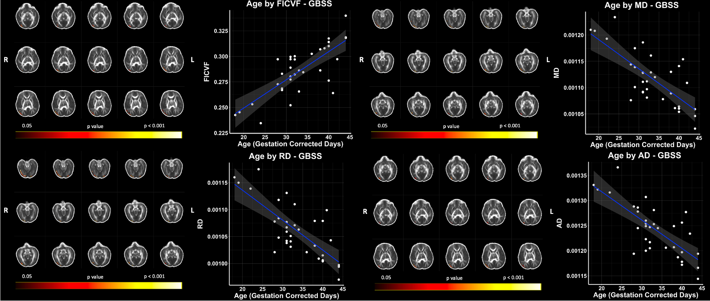Select the first brain slice in the FICVF panel

(27, 16)
